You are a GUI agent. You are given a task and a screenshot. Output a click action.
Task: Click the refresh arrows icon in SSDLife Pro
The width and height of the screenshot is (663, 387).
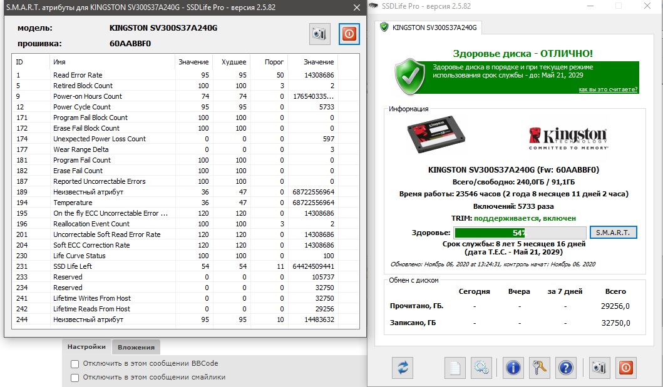(x=403, y=368)
